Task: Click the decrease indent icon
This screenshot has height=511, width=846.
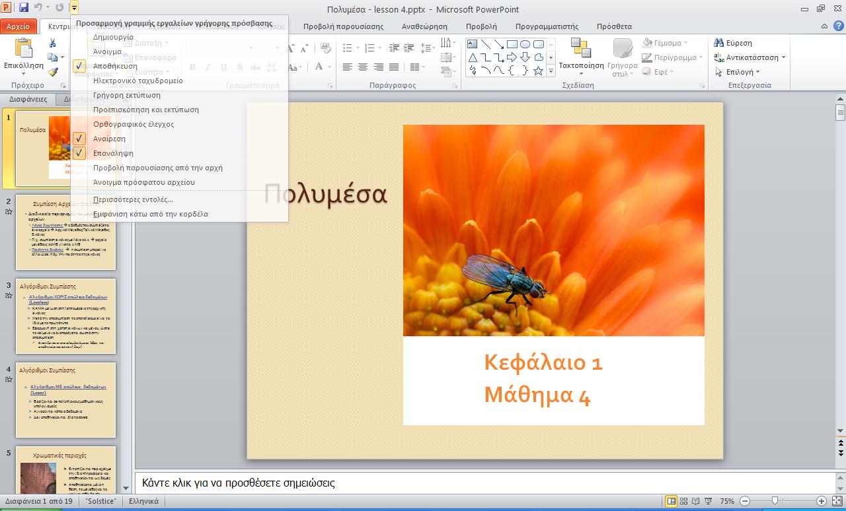Action: click(394, 48)
